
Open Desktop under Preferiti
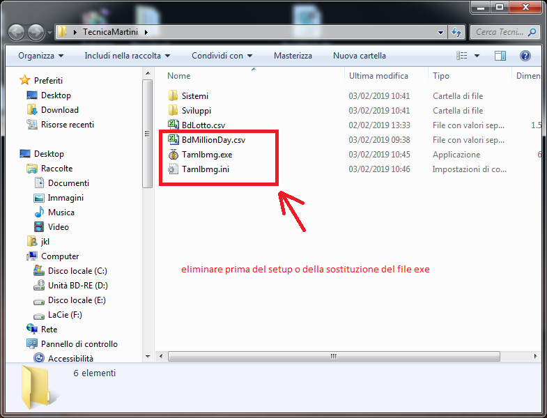[49, 95]
